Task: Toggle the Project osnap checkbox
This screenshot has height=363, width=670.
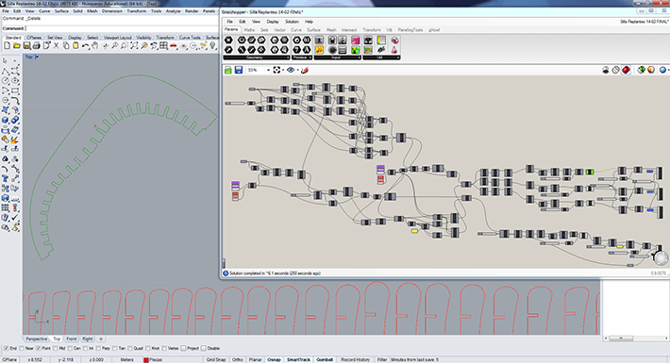Action: (184, 349)
